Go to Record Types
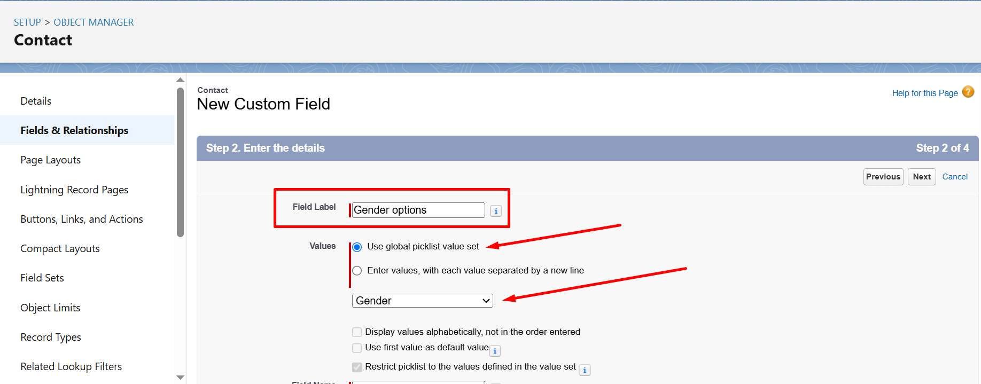This screenshot has width=981, height=384. pos(51,337)
